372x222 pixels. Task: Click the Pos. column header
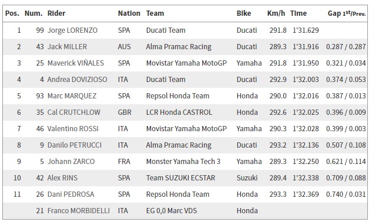[x=12, y=13]
